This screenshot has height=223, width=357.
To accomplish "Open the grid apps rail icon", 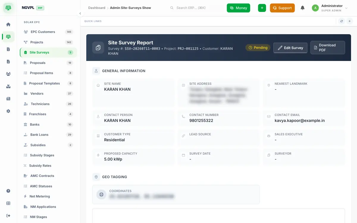I will pyautogui.click(x=8, y=203).
